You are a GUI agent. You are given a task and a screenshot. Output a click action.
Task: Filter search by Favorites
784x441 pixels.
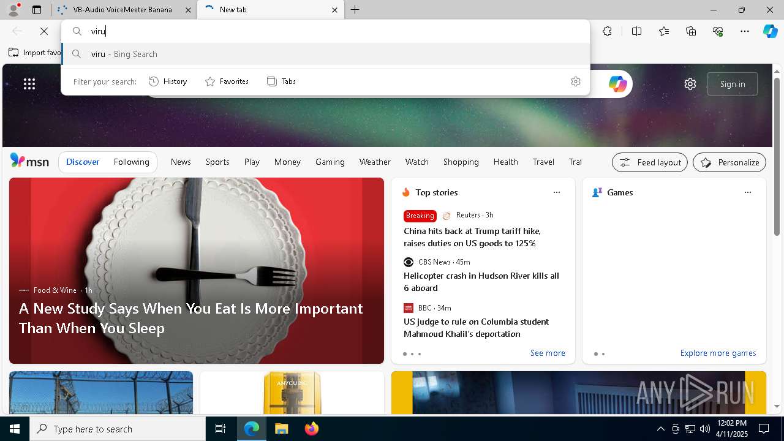coord(227,81)
